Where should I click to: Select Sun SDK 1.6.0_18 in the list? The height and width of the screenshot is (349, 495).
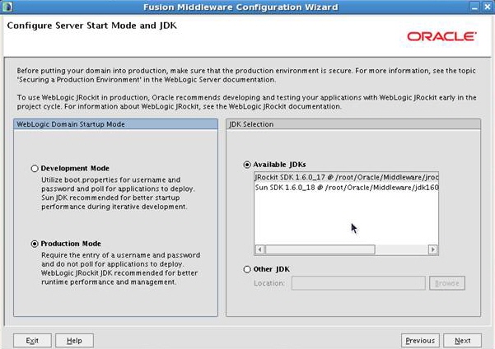pyautogui.click(x=347, y=188)
